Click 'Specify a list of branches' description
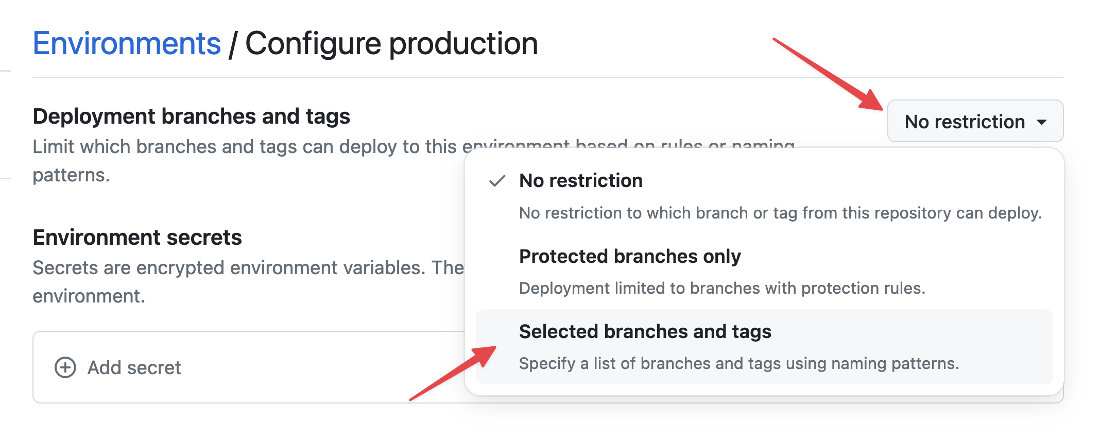The width and height of the screenshot is (1101, 437). coord(738,363)
